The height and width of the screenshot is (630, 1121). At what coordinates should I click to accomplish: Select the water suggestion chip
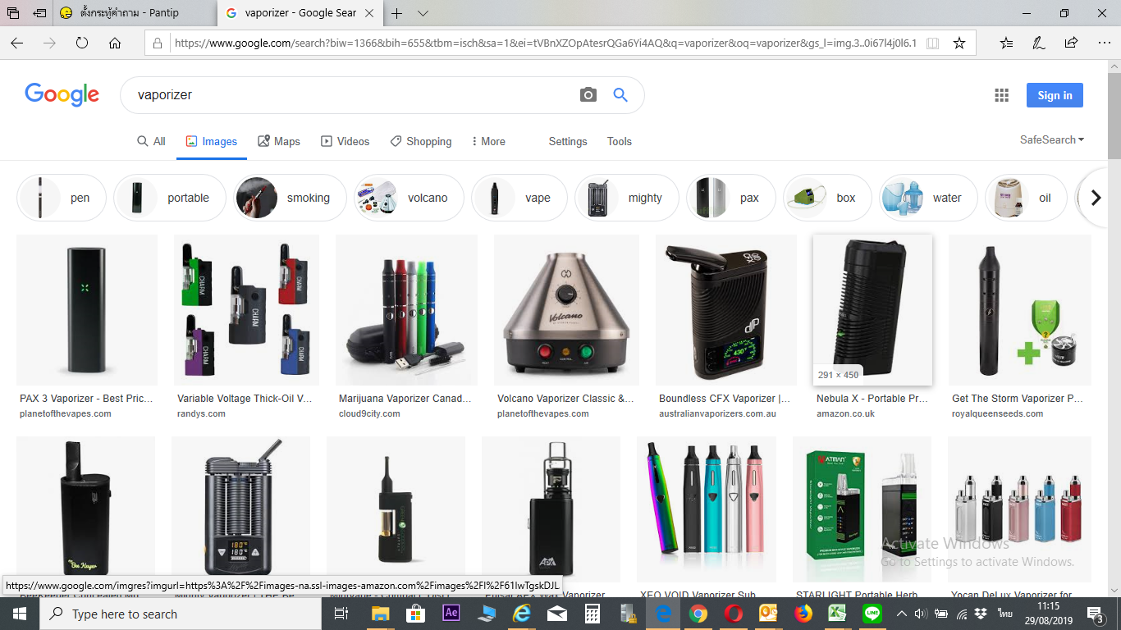coord(929,198)
